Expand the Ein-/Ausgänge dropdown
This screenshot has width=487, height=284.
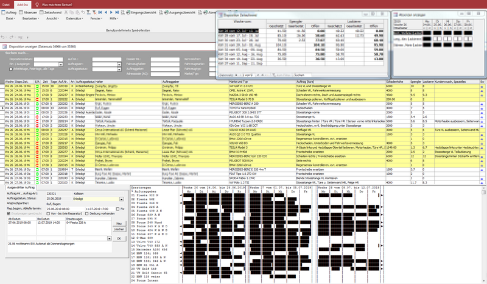click(60, 63)
